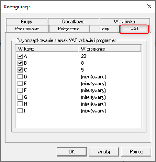The image size is (156, 162).
Task: Enable VAT rate E checkbox
Action: [20, 83]
